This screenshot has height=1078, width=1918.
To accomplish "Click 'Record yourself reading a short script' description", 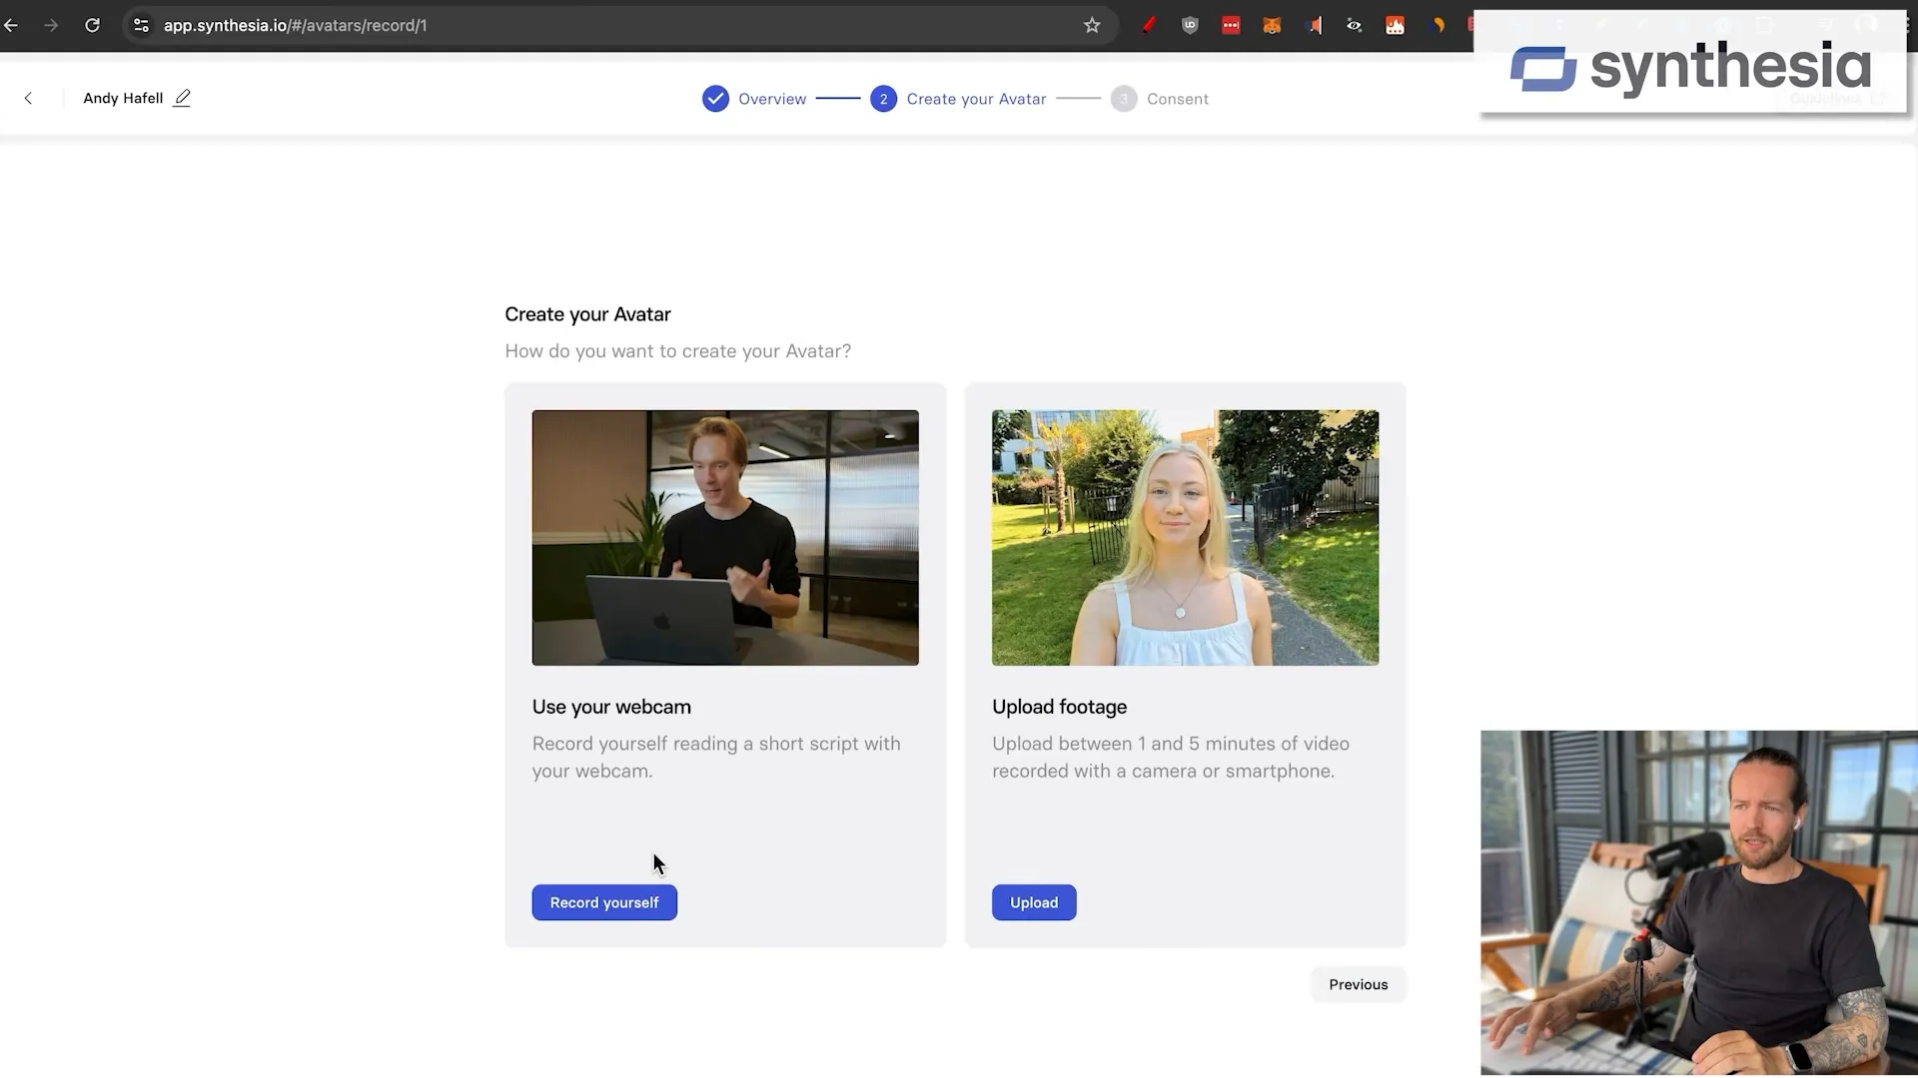I will click(x=716, y=758).
